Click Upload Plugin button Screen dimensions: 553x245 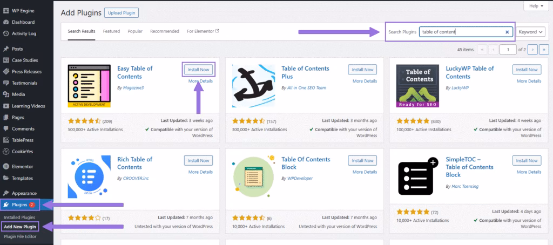click(x=122, y=12)
